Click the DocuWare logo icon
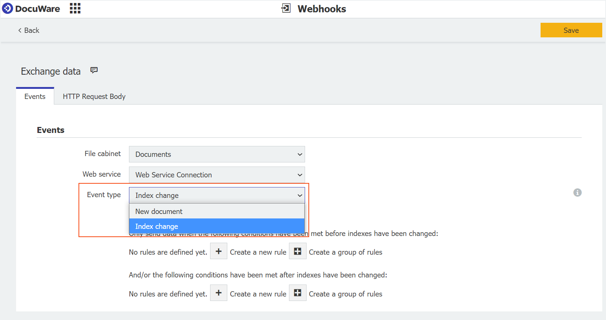The width and height of the screenshot is (606, 320). pos(7,9)
